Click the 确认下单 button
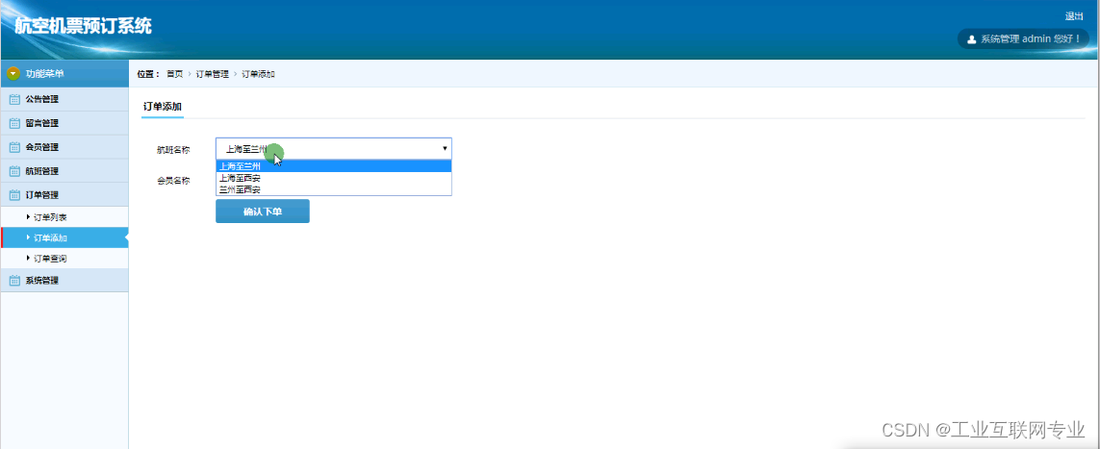 point(263,212)
